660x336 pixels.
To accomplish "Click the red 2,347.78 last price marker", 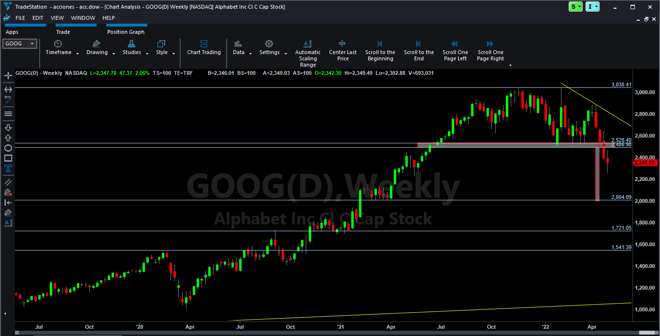I will click(645, 163).
